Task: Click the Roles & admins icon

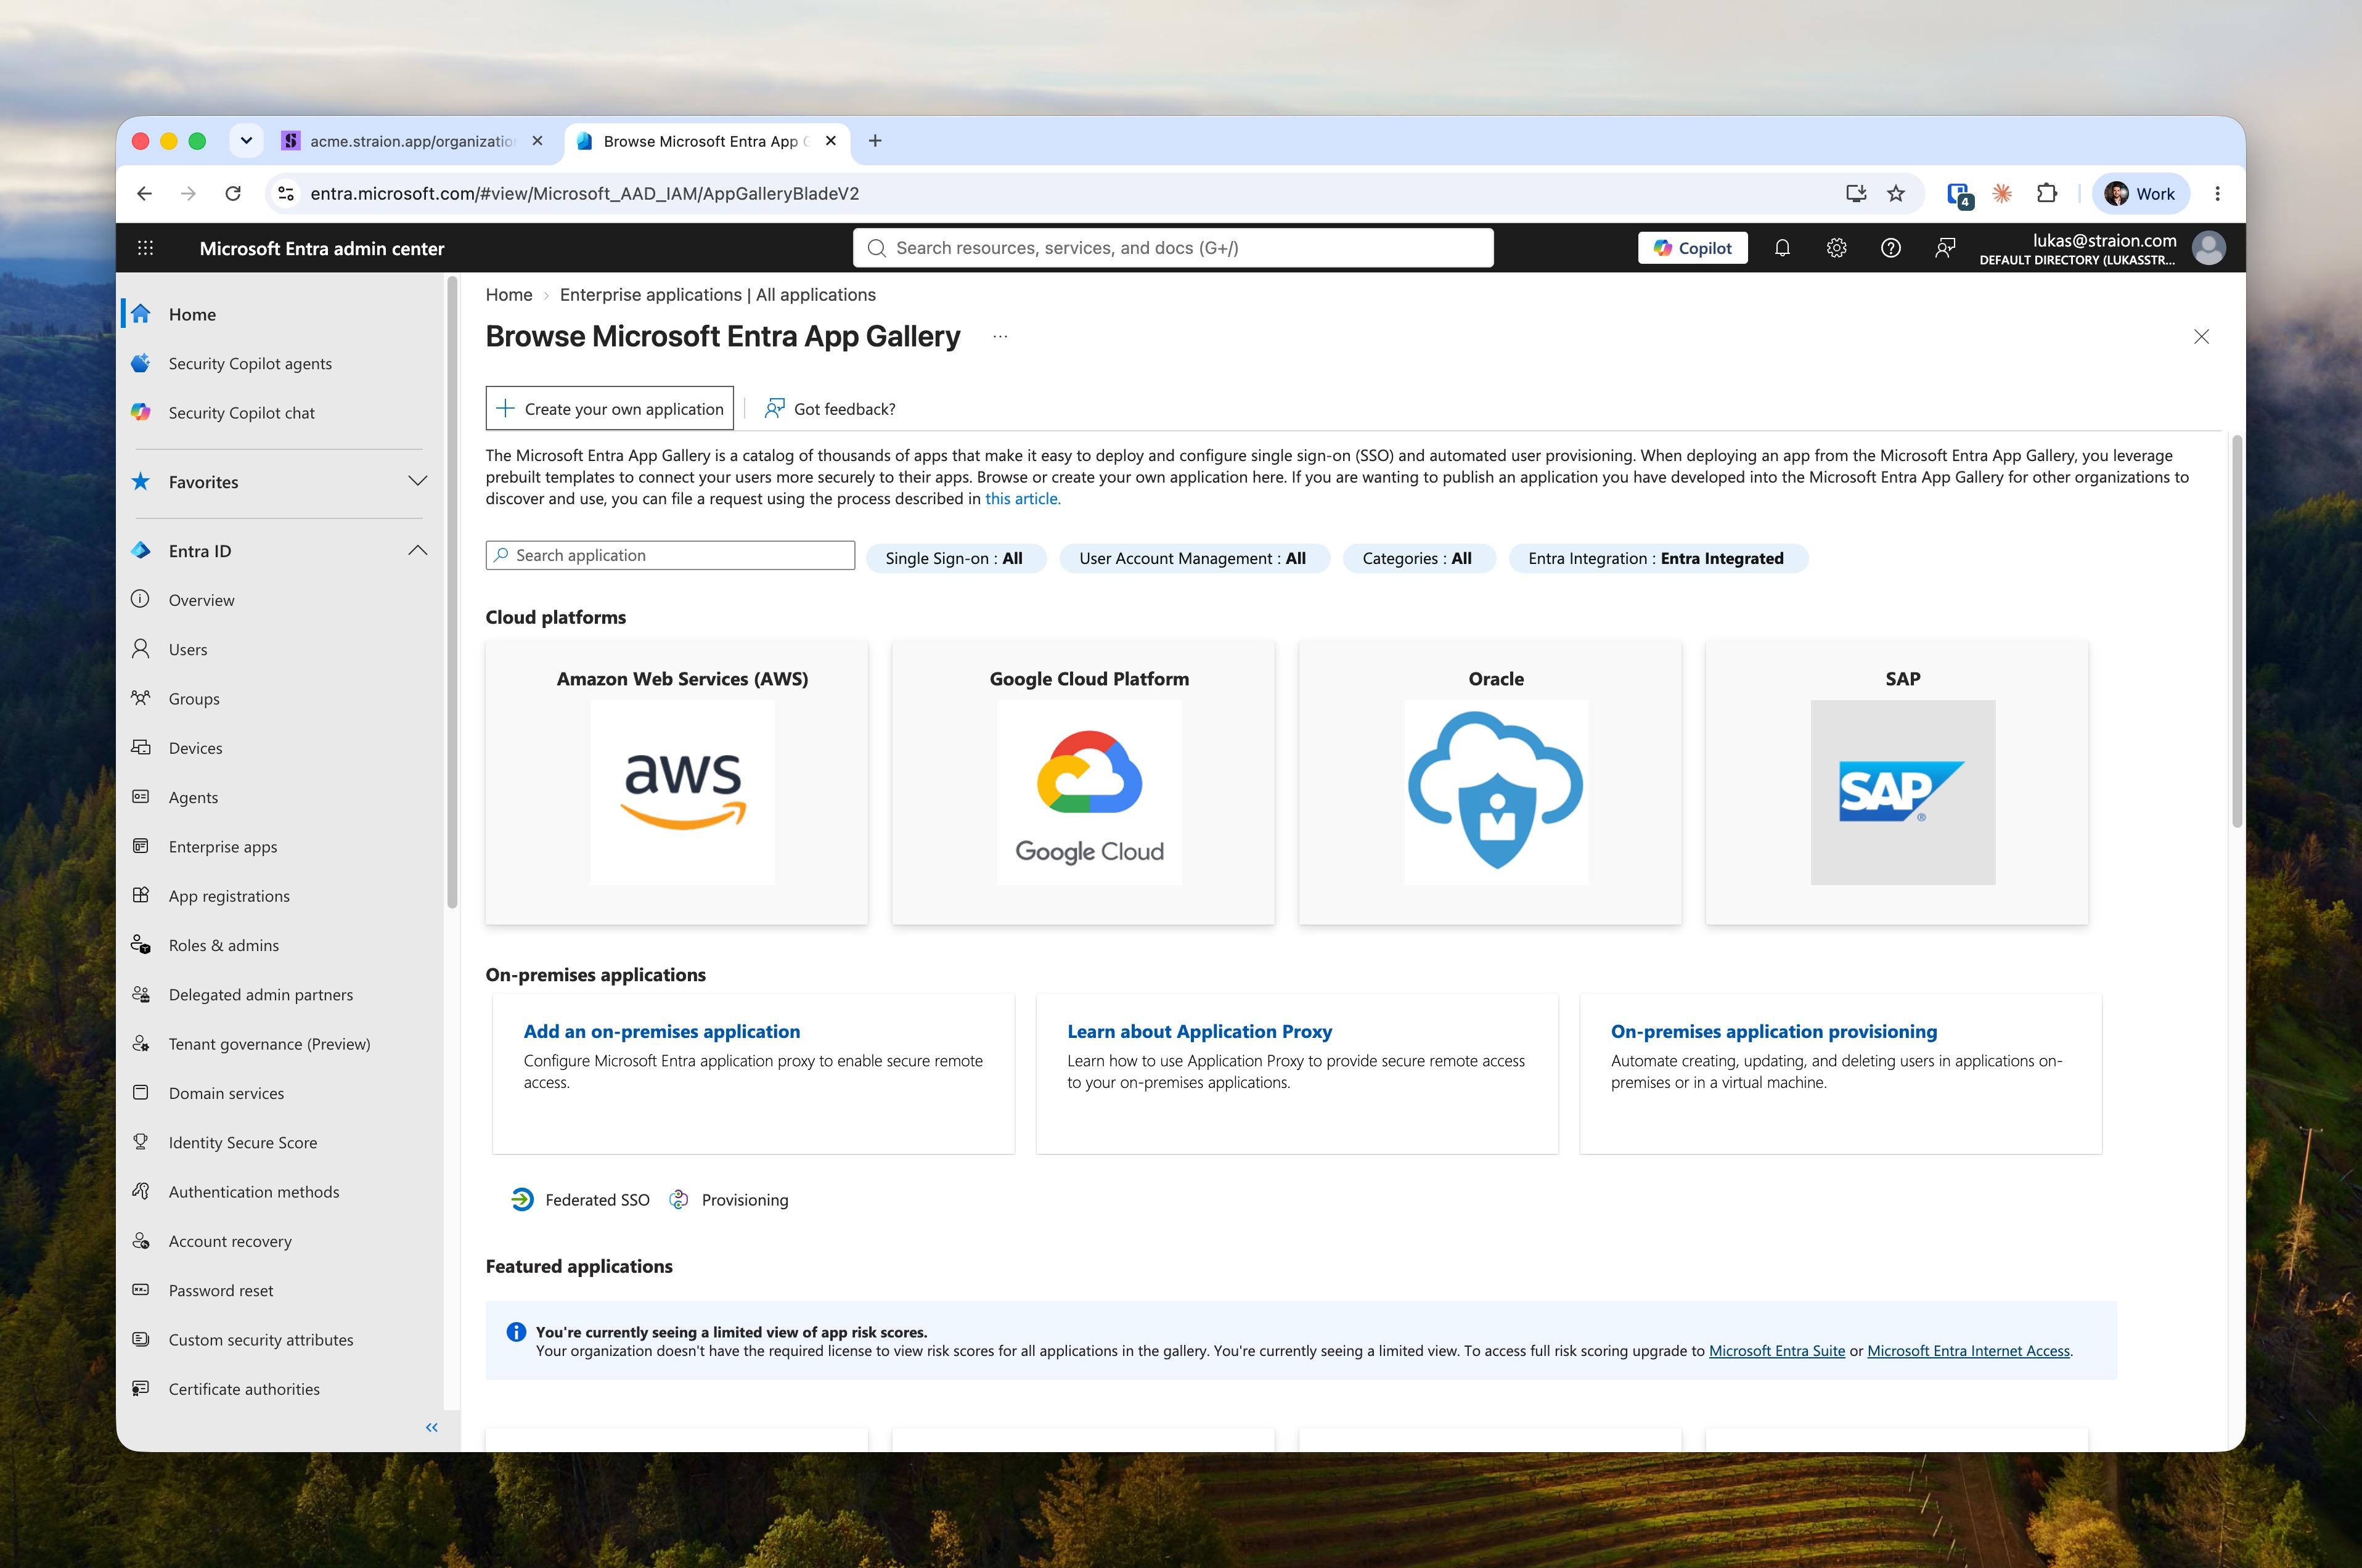Action: (141, 945)
